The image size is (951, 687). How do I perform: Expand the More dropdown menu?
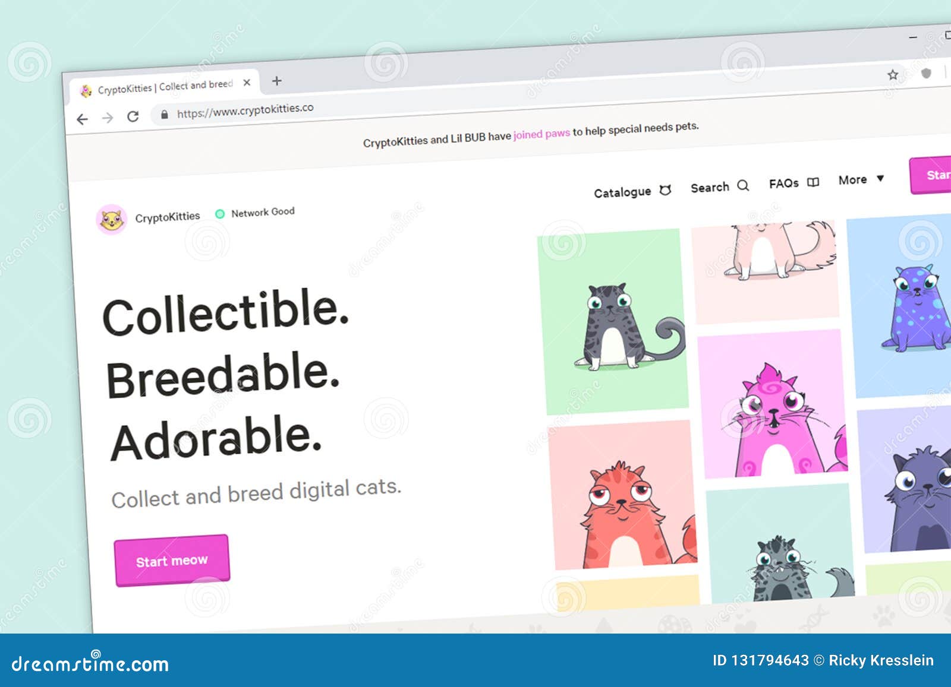[x=861, y=179]
